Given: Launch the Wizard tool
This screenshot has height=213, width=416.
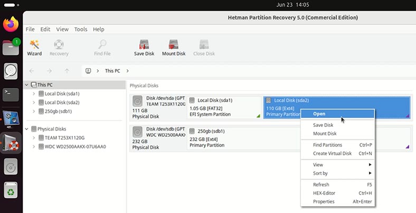Looking at the screenshot, I should (34, 48).
